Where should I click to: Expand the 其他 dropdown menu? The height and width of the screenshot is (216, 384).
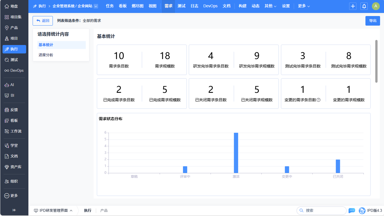pyautogui.click(x=270, y=6)
